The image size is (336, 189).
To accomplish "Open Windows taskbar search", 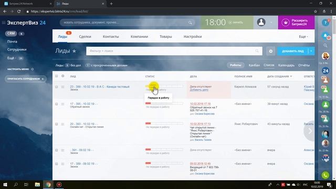I will [x=16, y=184].
